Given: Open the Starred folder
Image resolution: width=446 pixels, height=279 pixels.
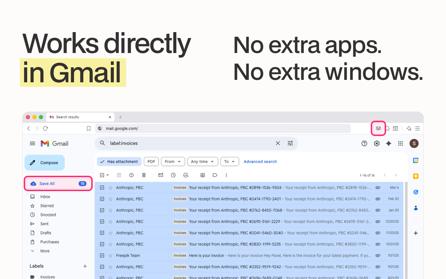Looking at the screenshot, I should click(x=47, y=206).
